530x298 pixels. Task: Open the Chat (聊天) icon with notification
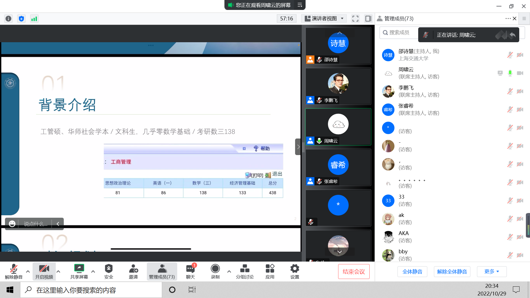coord(190,268)
